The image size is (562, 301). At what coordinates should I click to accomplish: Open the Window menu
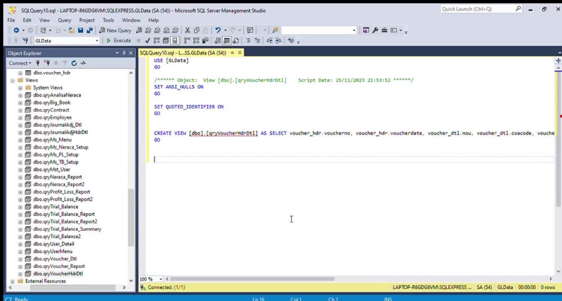(131, 20)
